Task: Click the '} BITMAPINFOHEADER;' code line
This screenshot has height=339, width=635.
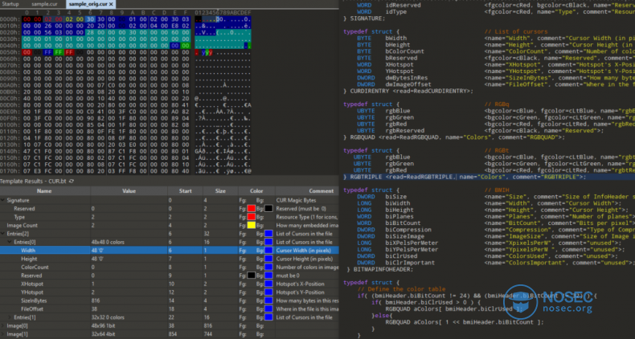Action: (380, 269)
